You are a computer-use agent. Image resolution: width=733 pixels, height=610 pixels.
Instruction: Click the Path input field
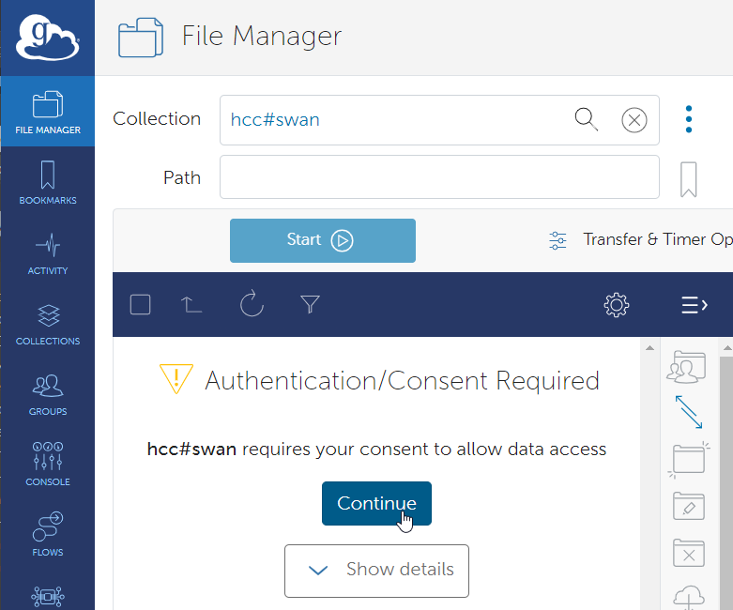439,177
